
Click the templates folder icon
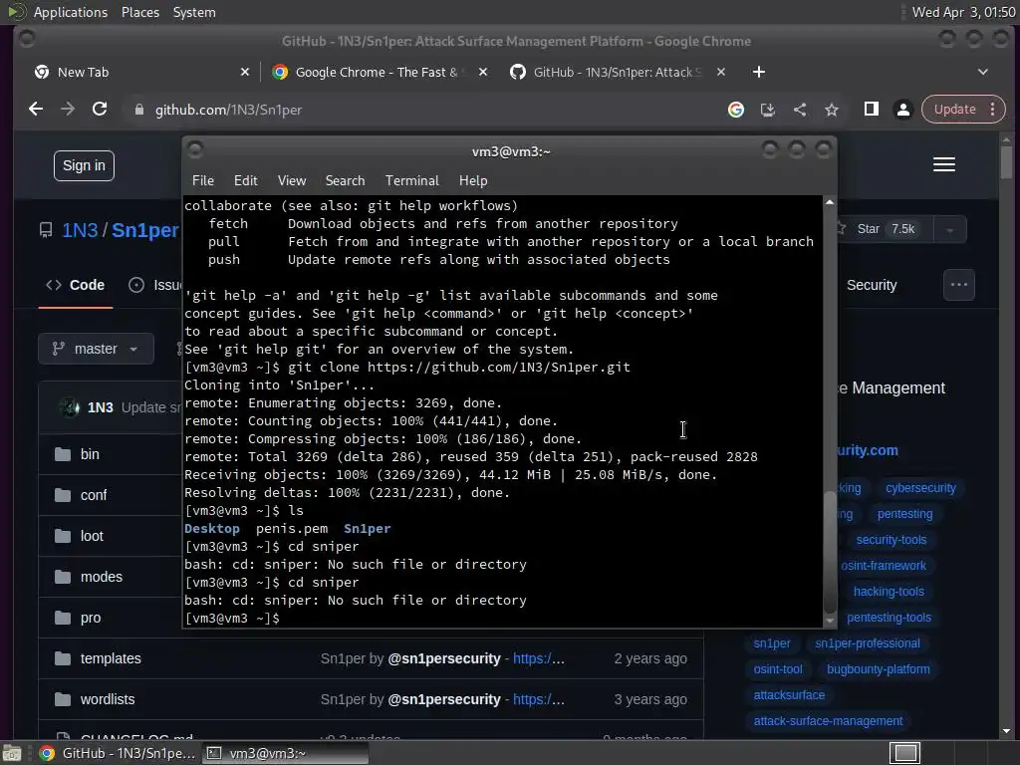click(x=63, y=659)
